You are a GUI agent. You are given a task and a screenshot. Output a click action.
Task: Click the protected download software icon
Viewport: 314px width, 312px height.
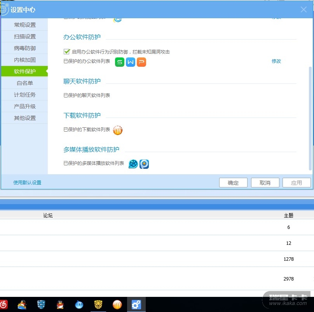117,130
